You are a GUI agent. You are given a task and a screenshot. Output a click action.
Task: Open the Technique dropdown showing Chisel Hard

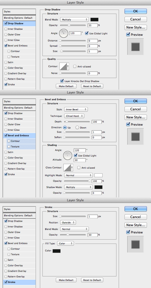(x=74, y=116)
